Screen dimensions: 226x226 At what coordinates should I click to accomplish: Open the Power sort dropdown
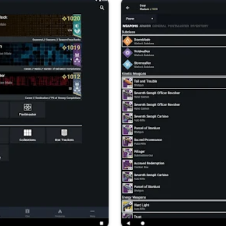(x=139, y=19)
